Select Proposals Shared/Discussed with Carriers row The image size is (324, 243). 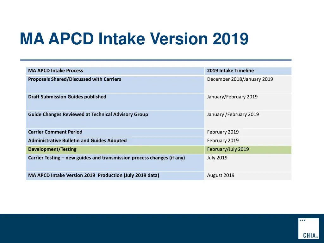coord(75,79)
